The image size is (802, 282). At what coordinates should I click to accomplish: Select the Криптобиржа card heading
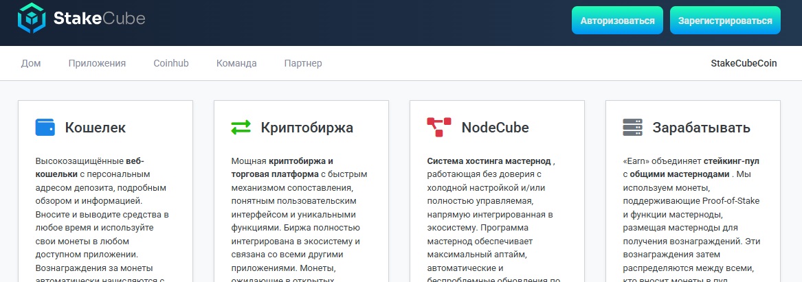[307, 127]
